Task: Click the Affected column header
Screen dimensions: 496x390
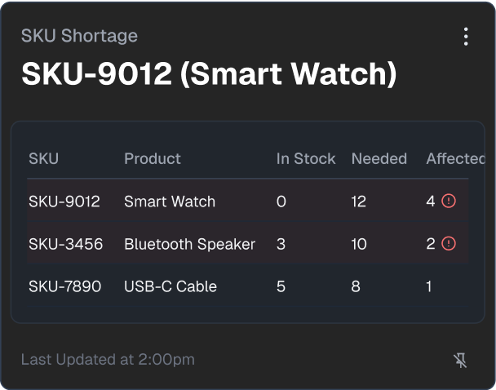Action: pyautogui.click(x=454, y=158)
